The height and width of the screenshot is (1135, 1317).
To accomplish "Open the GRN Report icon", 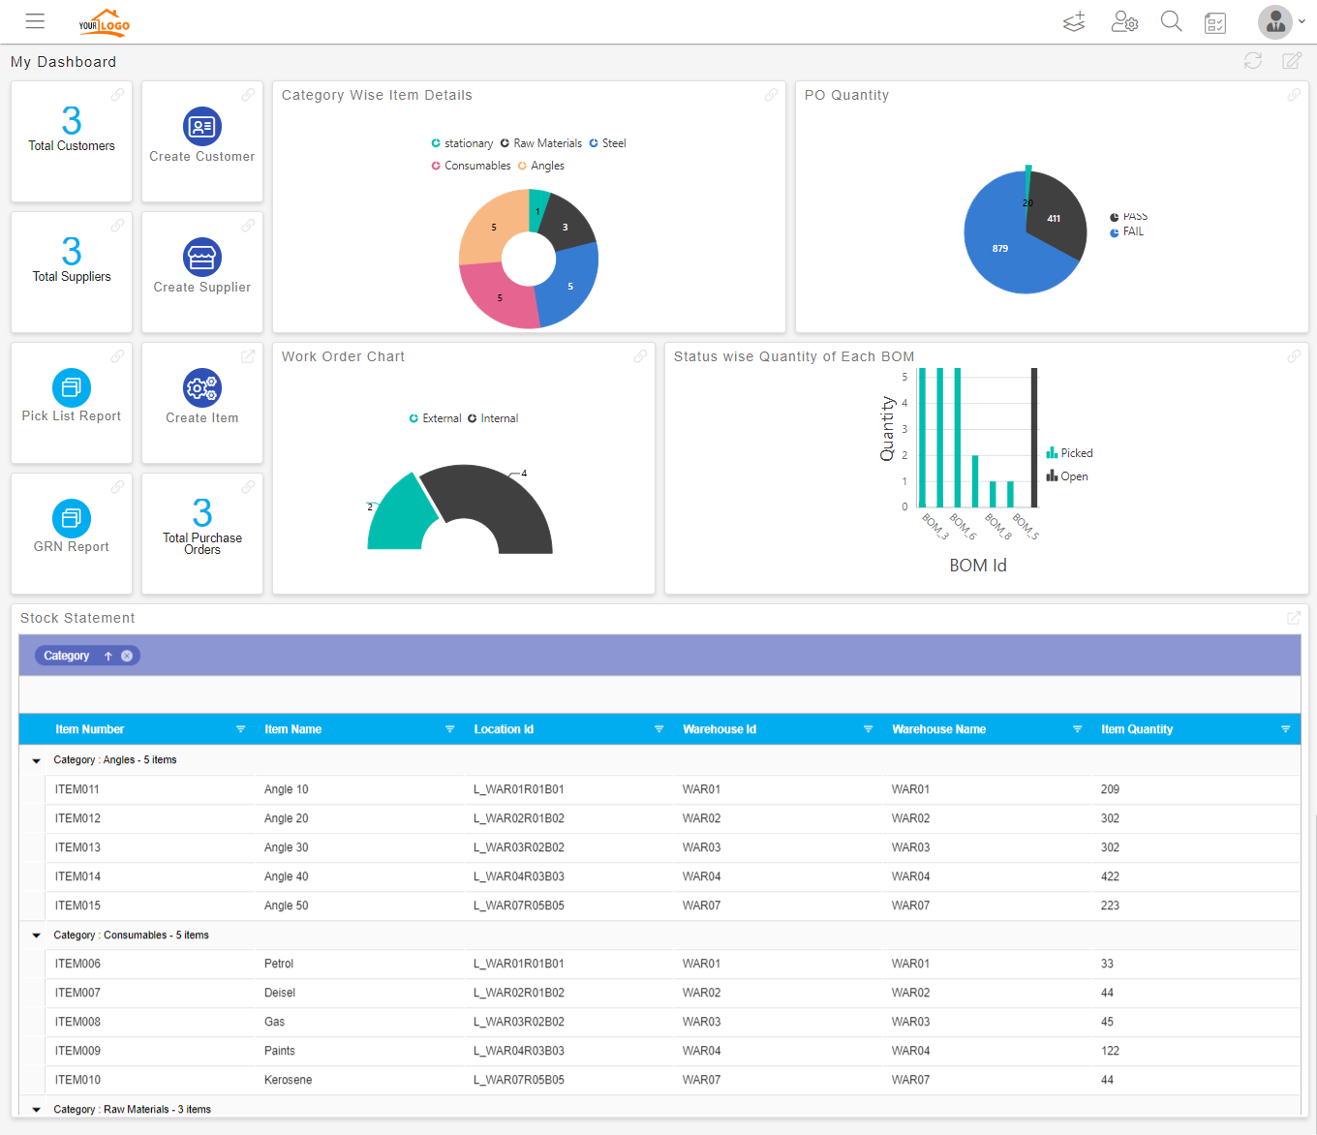I will point(71,518).
